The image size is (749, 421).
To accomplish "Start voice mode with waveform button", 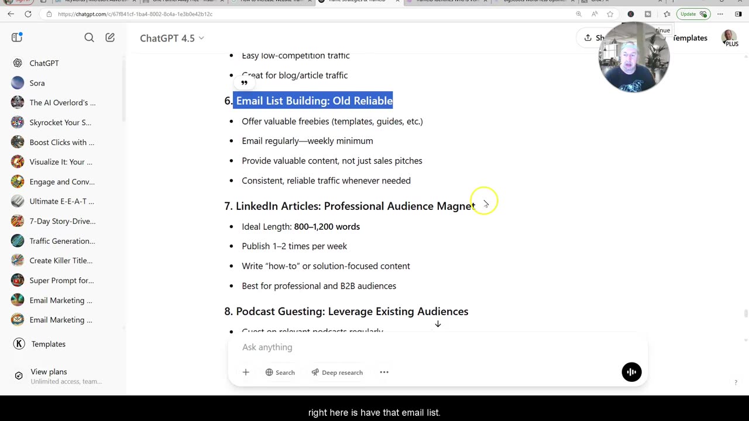I will click(x=631, y=372).
